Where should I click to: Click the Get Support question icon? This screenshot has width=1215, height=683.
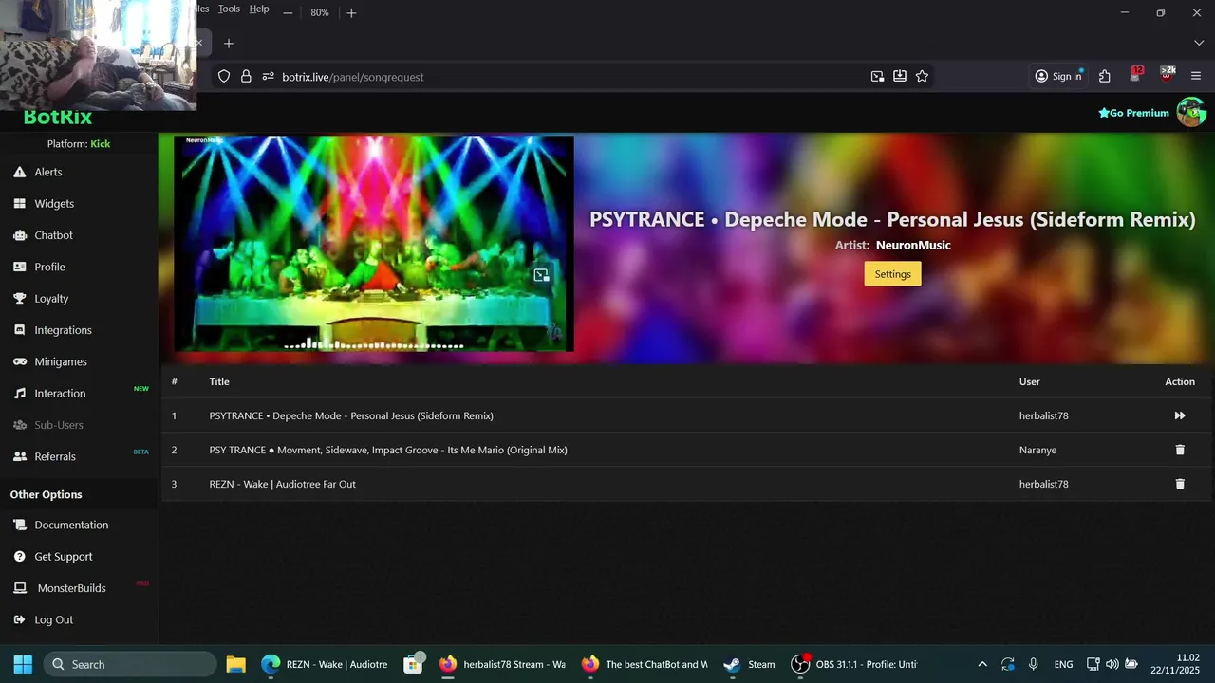pyautogui.click(x=19, y=556)
